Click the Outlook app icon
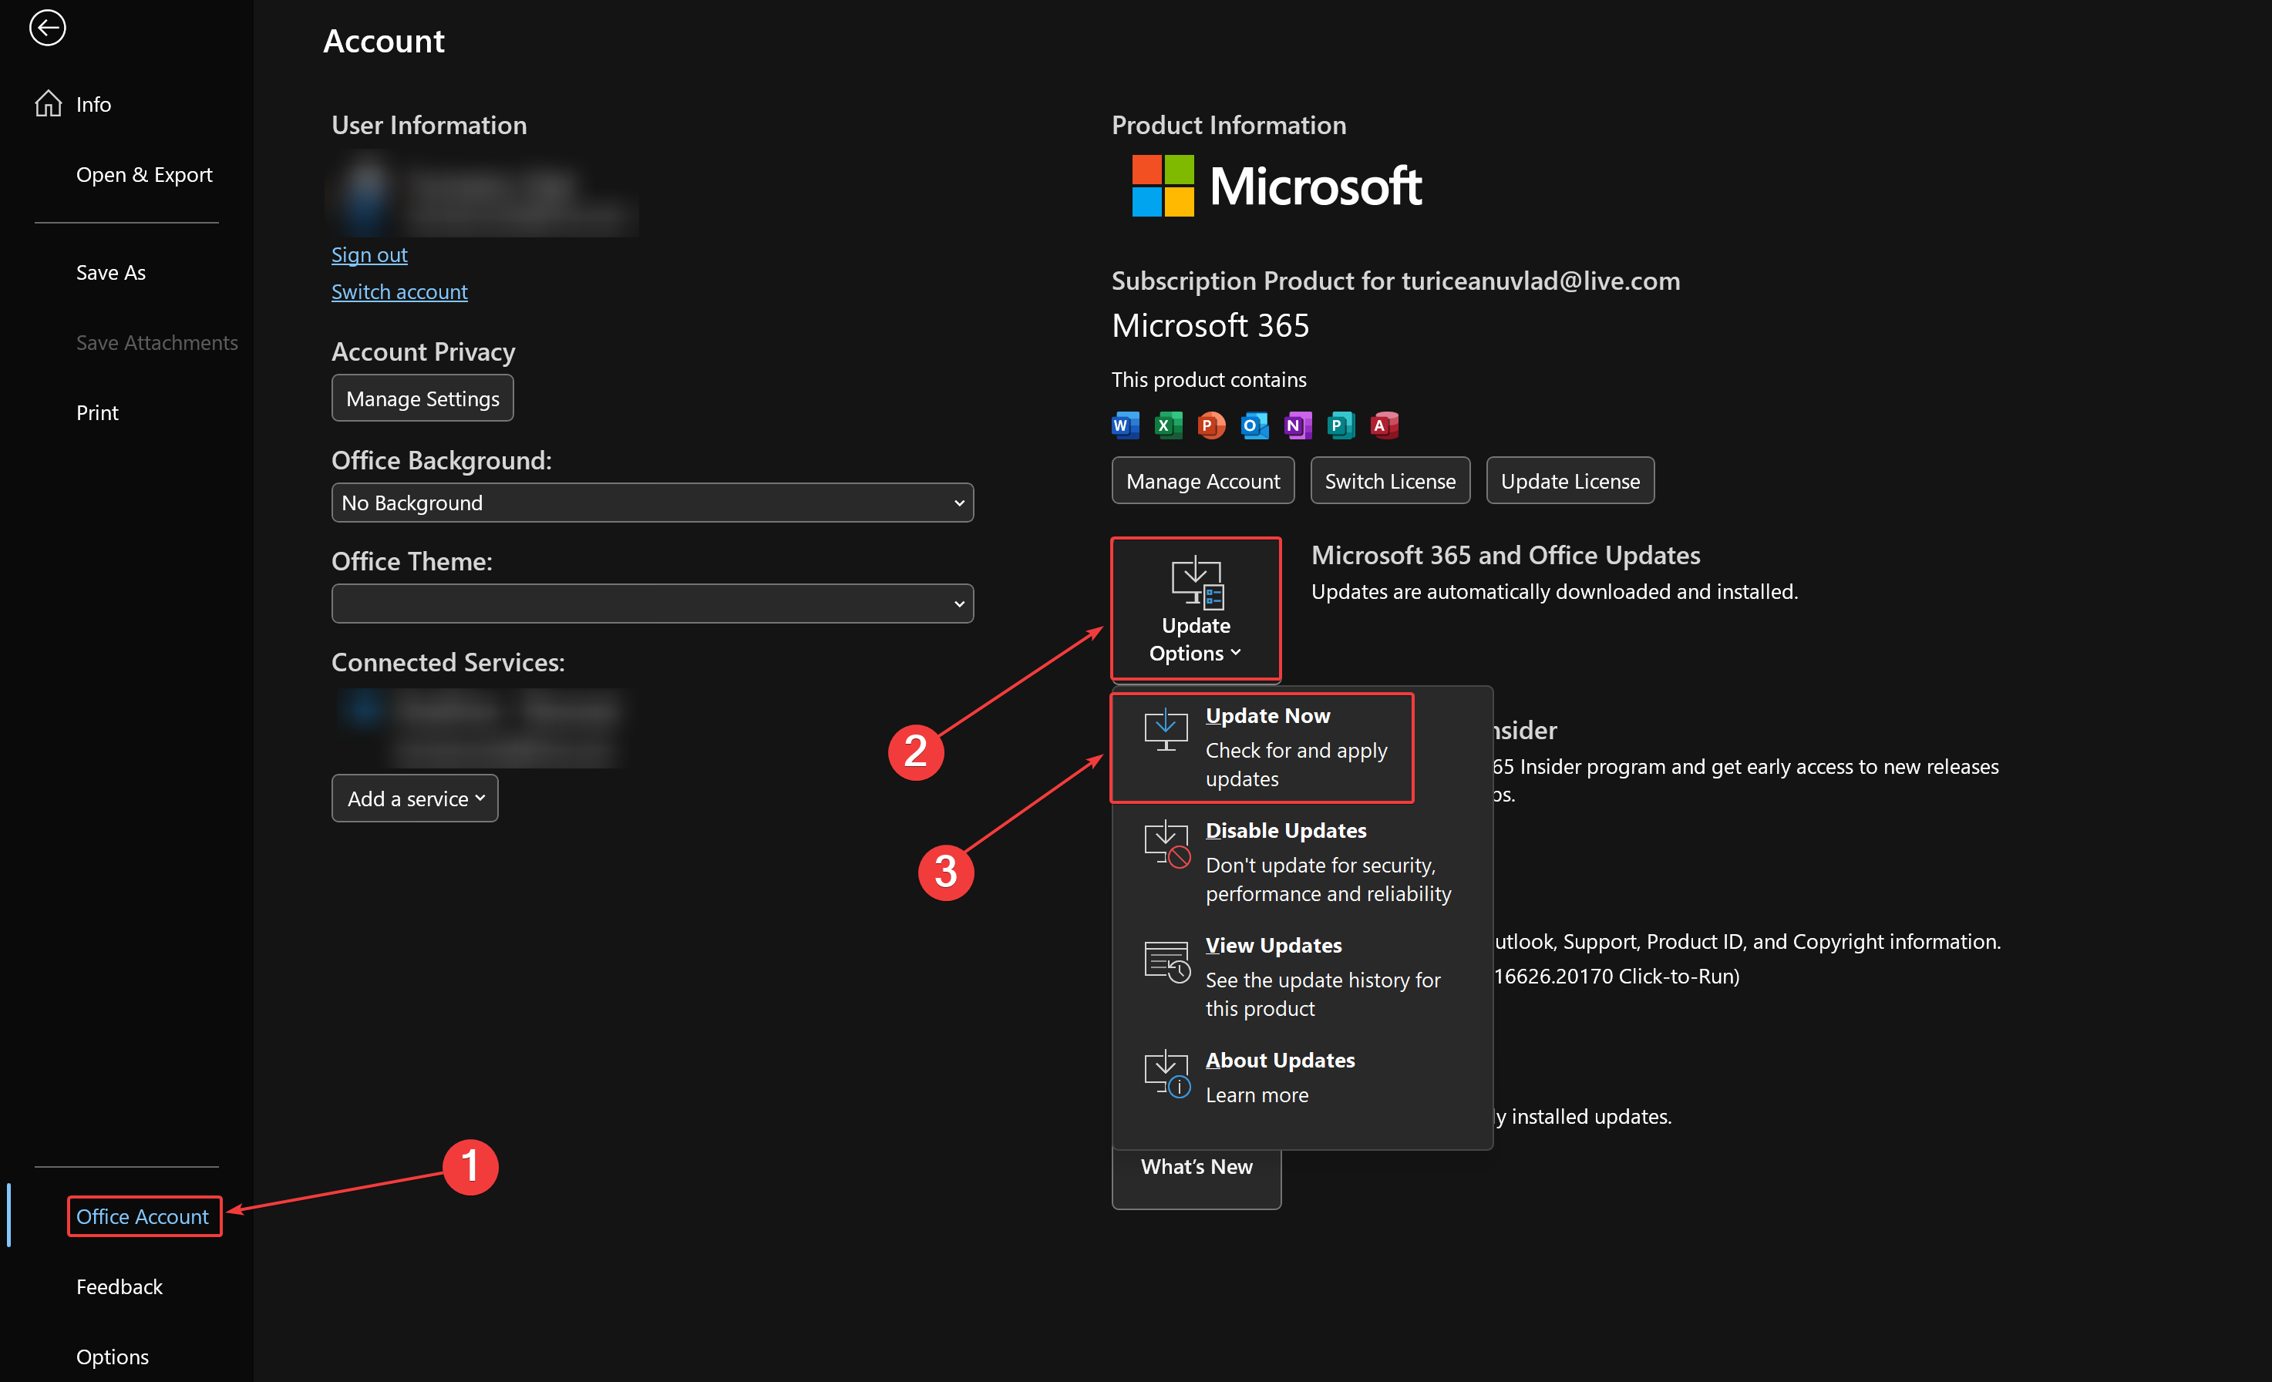 tap(1254, 425)
